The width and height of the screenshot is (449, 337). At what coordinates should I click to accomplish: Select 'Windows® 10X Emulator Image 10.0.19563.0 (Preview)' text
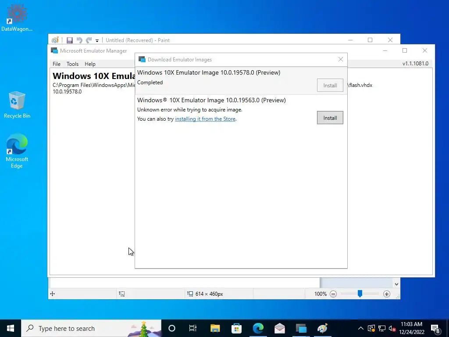click(x=211, y=100)
